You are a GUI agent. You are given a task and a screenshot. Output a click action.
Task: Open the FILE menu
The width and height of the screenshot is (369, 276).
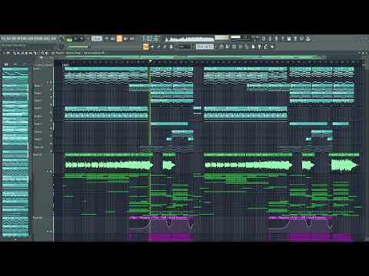tap(4, 38)
